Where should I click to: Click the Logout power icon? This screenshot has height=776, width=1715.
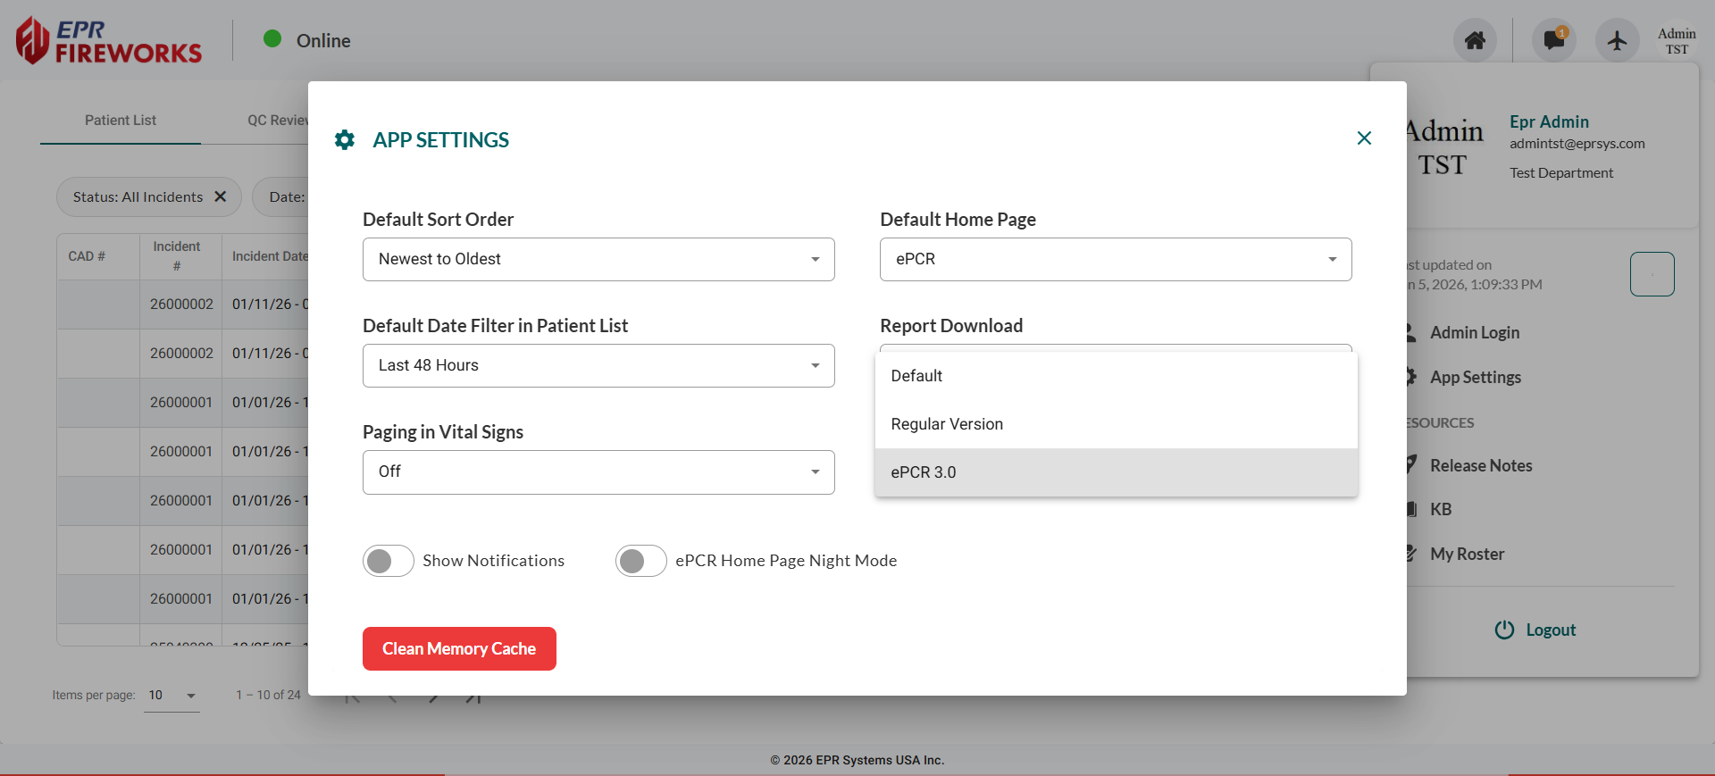(1504, 630)
